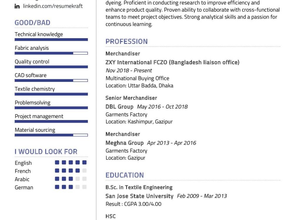Select the I WOULD LOOK FOR heading
The width and height of the screenshot is (294, 220).
tap(46, 152)
